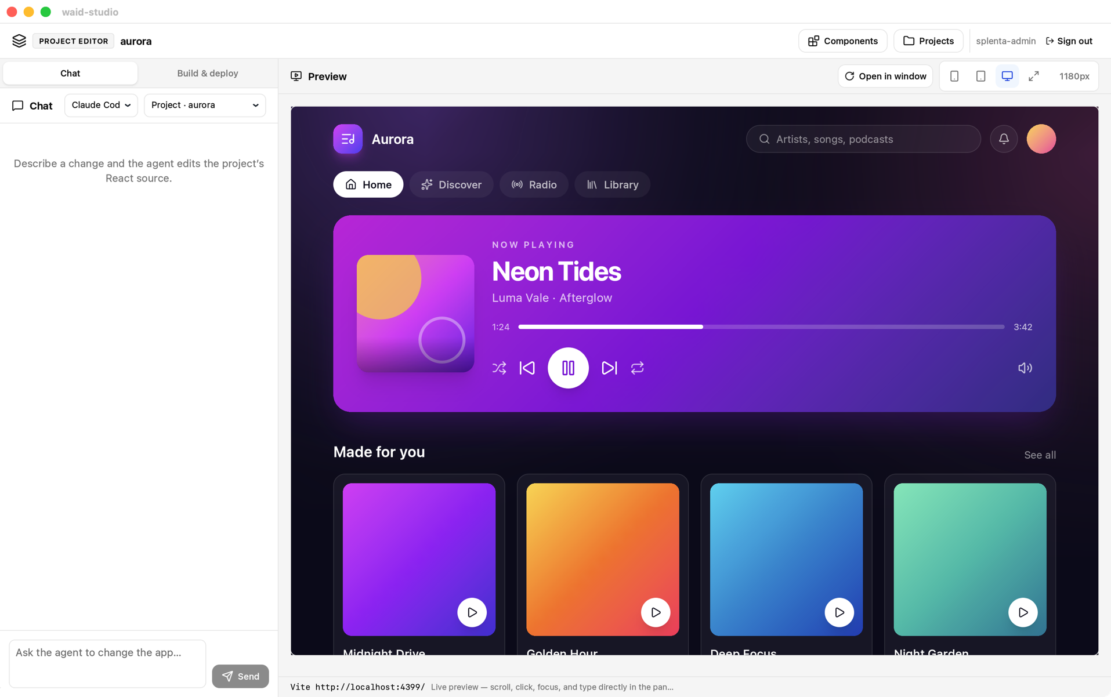The width and height of the screenshot is (1111, 697).
Task: Open the Radio nav pill
Action: (x=534, y=184)
